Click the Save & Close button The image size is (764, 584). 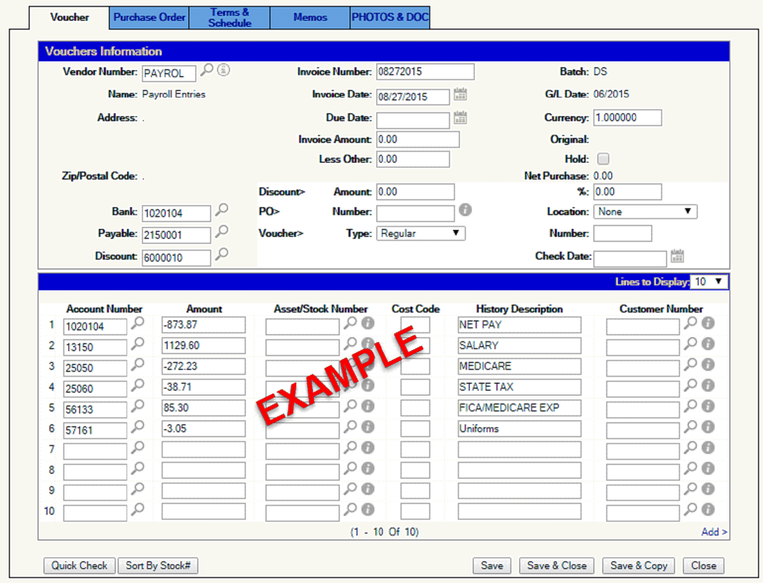pyautogui.click(x=556, y=566)
